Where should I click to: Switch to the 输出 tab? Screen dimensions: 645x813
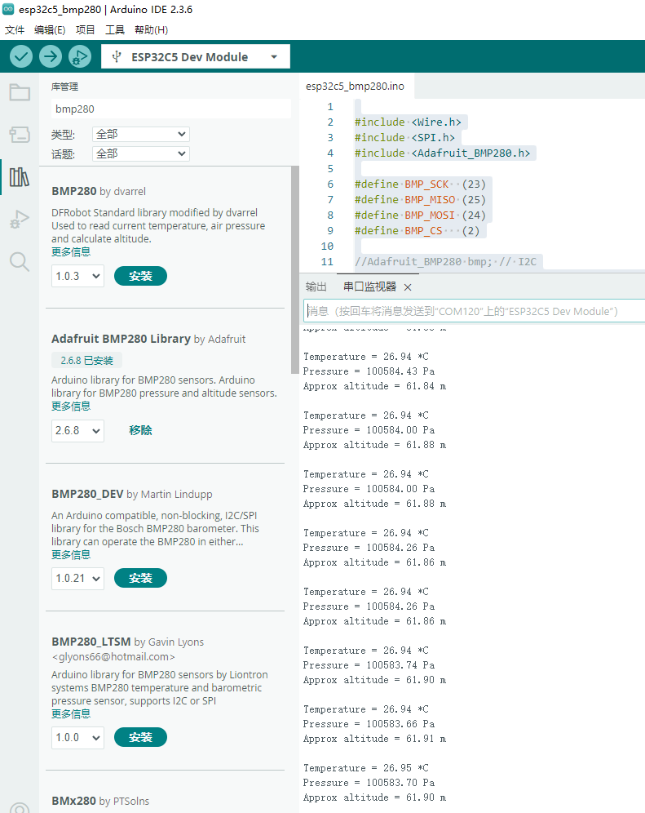316,287
